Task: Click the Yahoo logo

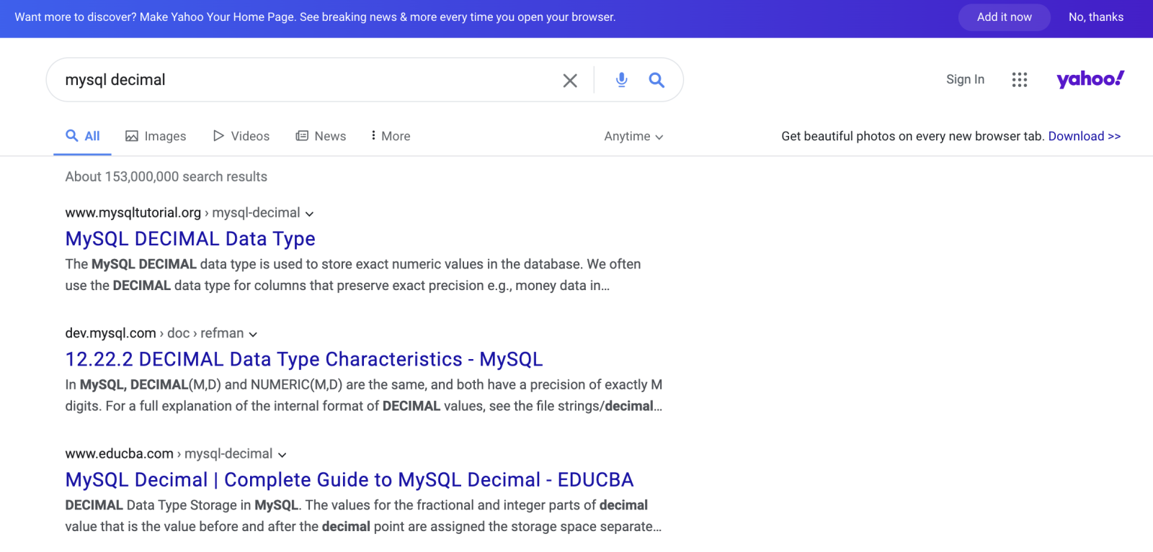Action: point(1090,79)
